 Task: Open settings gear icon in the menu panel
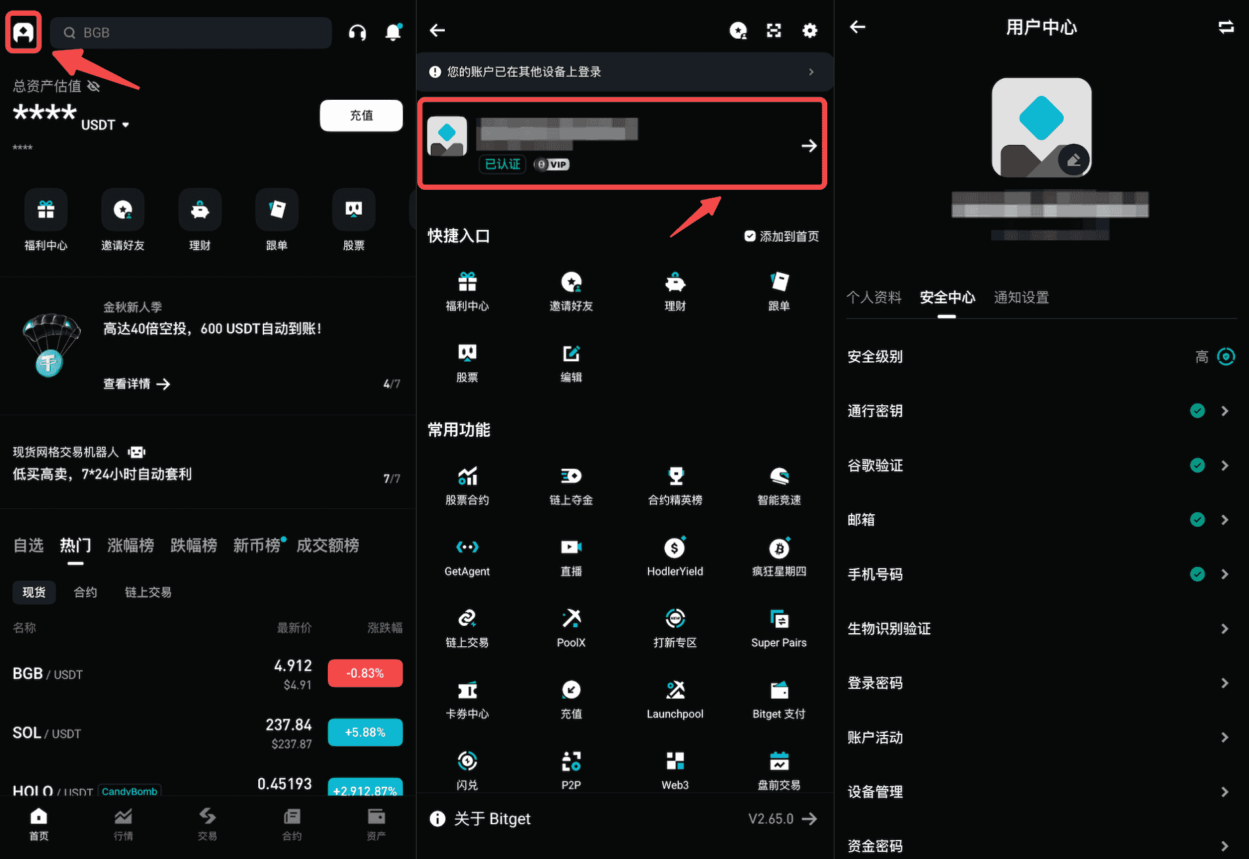[810, 30]
